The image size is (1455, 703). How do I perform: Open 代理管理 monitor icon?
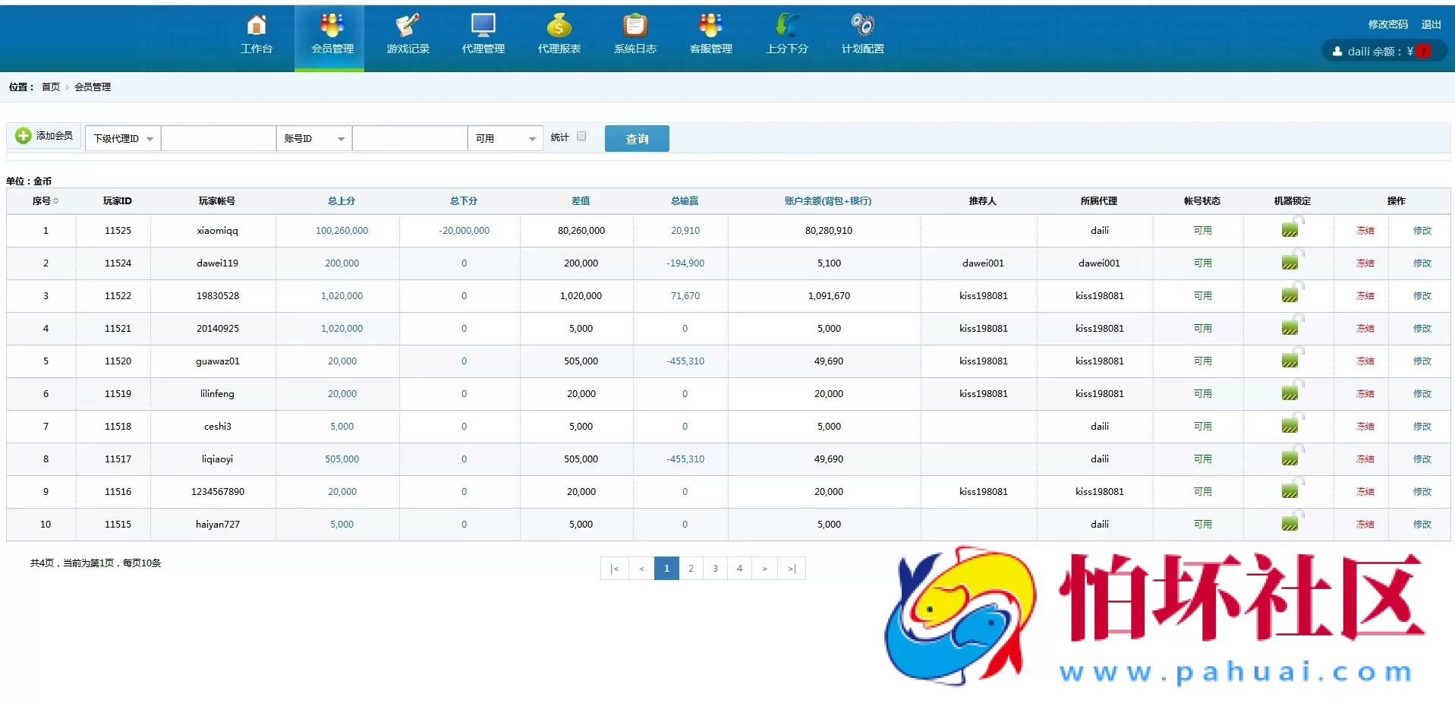click(x=483, y=26)
